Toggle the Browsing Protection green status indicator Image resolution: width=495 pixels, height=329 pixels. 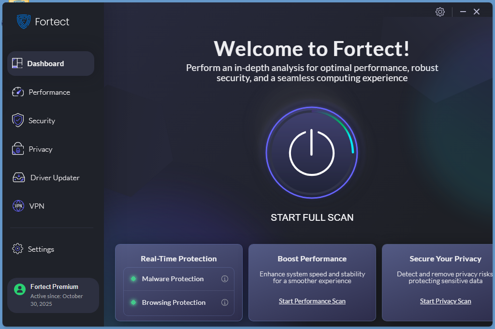(x=133, y=302)
